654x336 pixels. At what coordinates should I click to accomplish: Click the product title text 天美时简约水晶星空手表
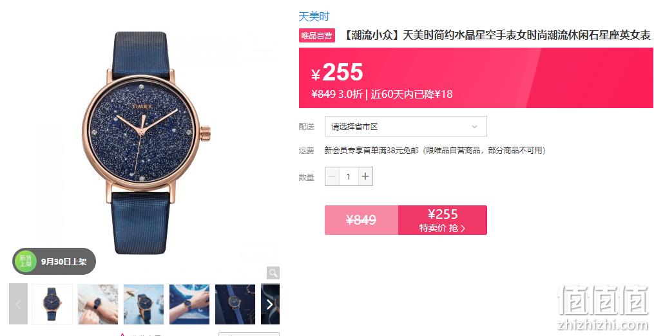click(459, 35)
